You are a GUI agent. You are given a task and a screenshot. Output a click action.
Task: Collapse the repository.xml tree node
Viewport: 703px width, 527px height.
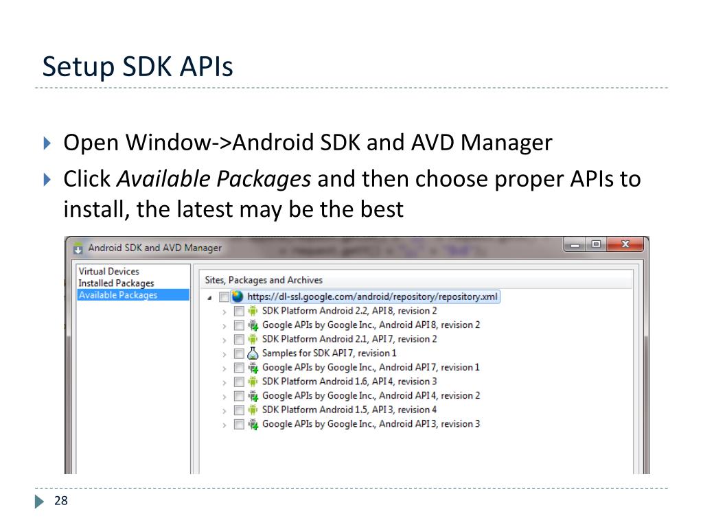[209, 298]
